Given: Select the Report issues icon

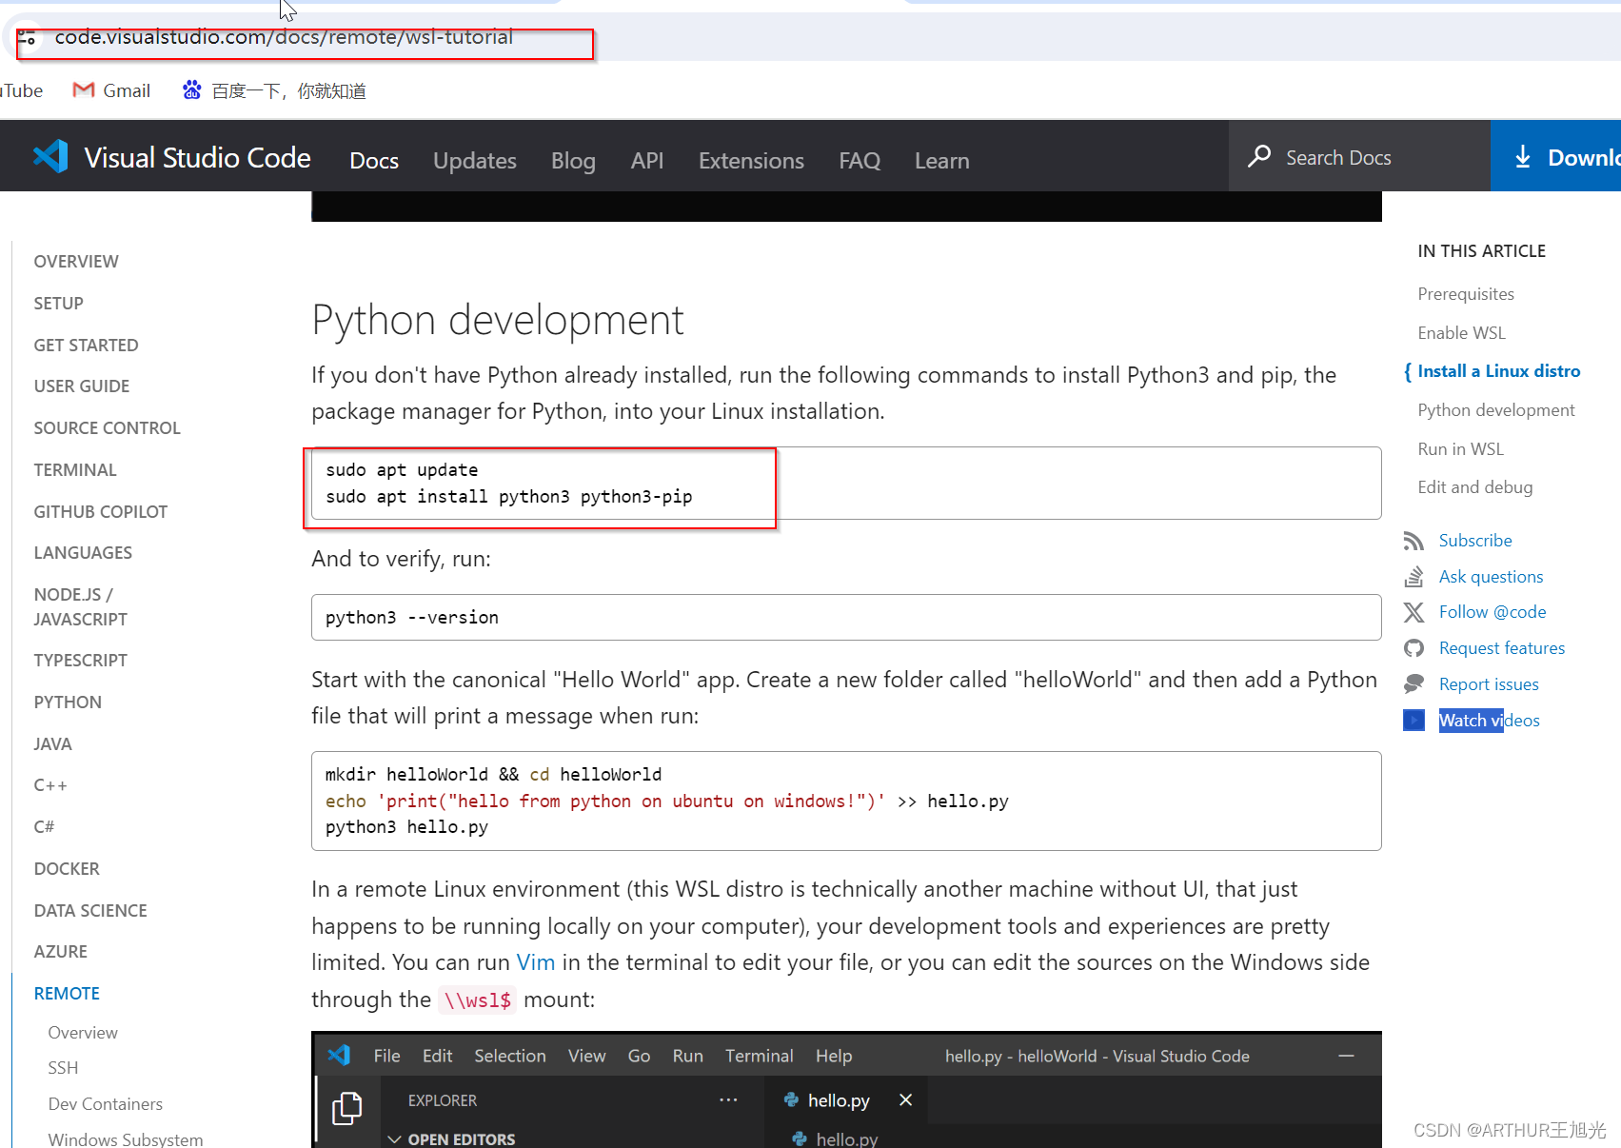Looking at the screenshot, I should pyautogui.click(x=1415, y=683).
